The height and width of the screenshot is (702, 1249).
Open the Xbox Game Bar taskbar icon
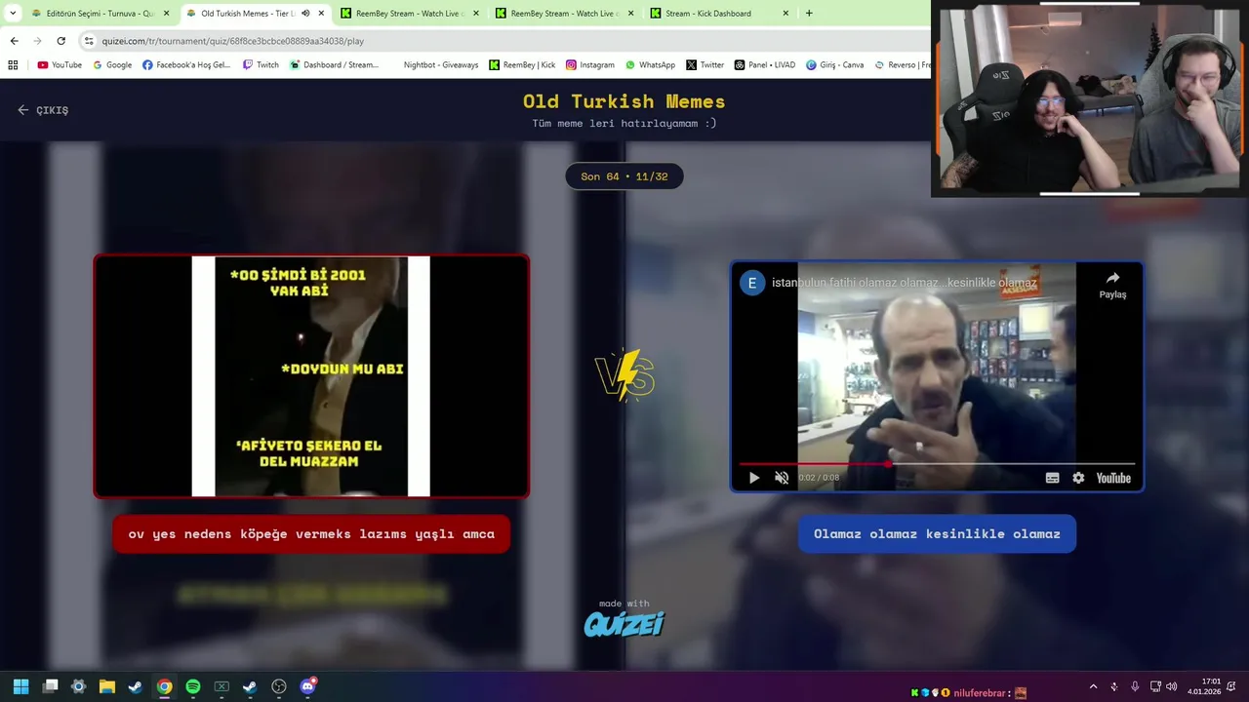click(x=222, y=686)
